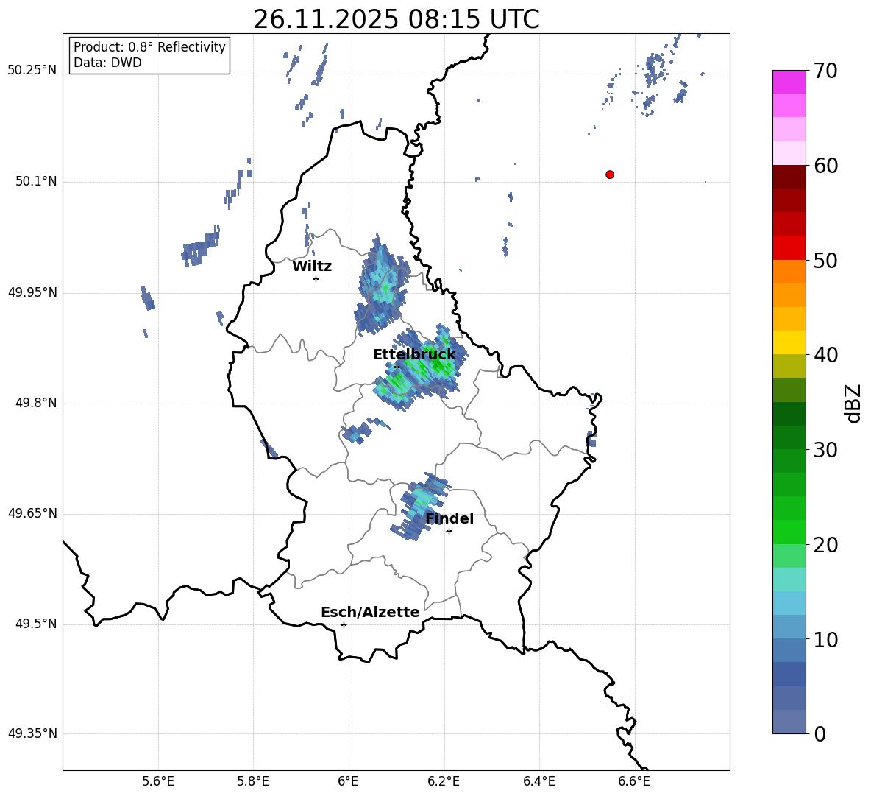Click the 49.5°N latitude label
871x796 pixels.
tap(36, 623)
